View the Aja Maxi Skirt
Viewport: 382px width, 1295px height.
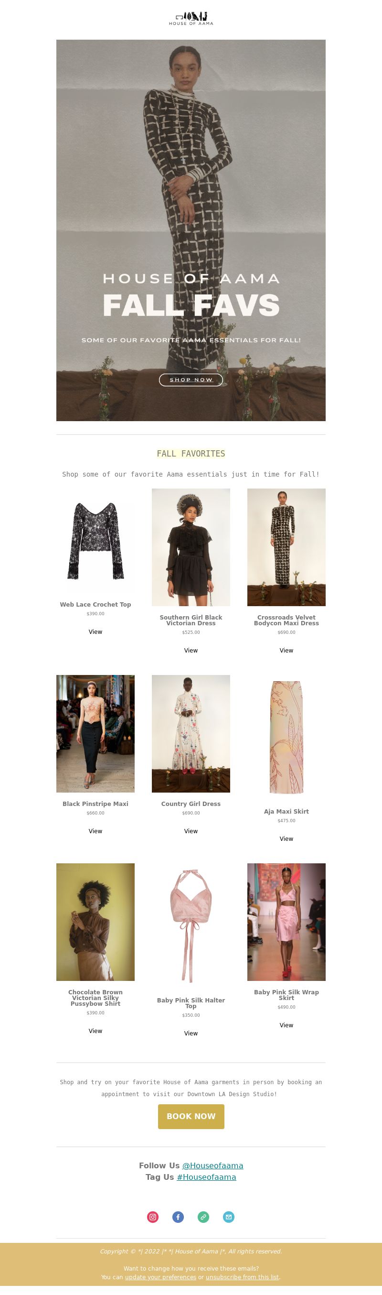click(286, 838)
